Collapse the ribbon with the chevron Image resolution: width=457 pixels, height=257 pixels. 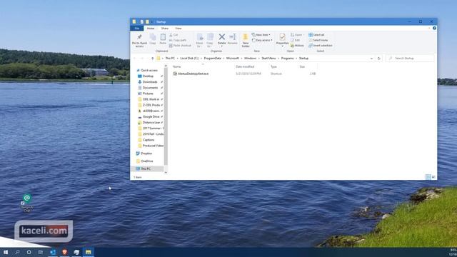[429, 29]
